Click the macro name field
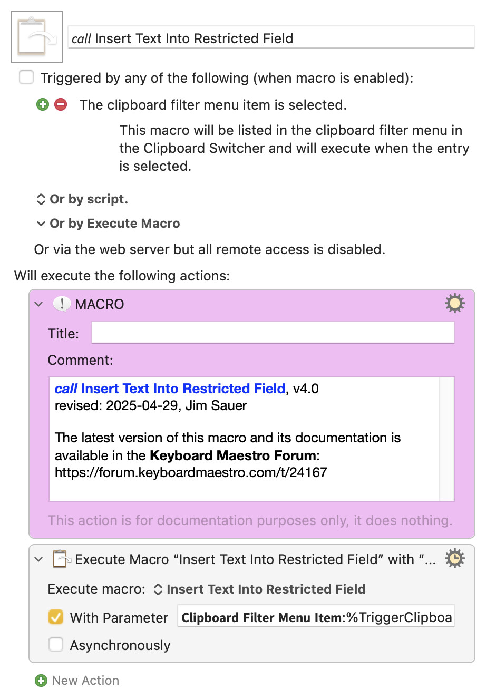The width and height of the screenshot is (486, 698). 271,38
